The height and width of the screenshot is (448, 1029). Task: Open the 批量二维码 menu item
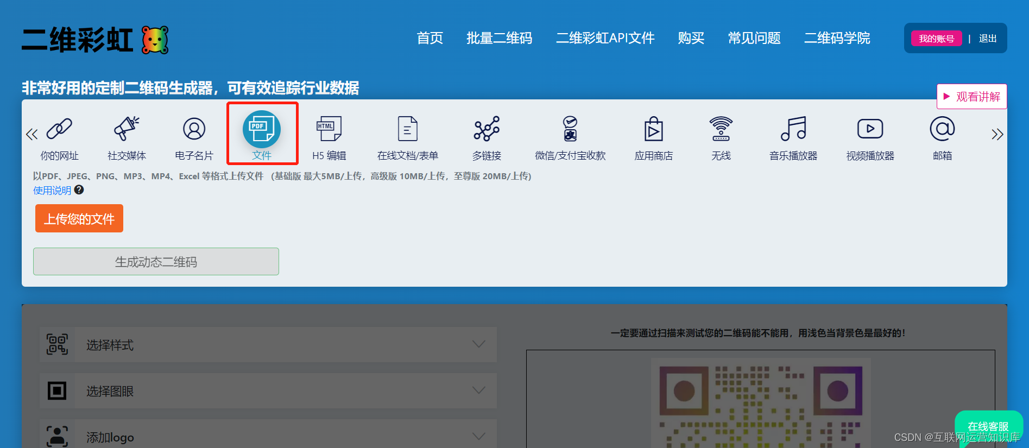click(500, 38)
